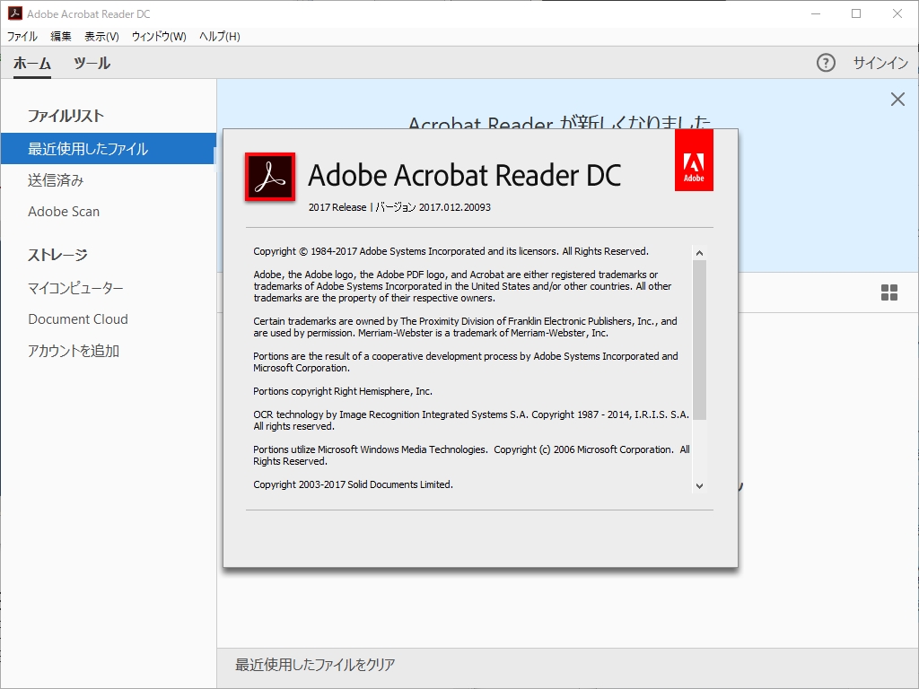Dismiss the Acrobat Reader notification banner
This screenshot has height=689, width=919.
point(897,100)
